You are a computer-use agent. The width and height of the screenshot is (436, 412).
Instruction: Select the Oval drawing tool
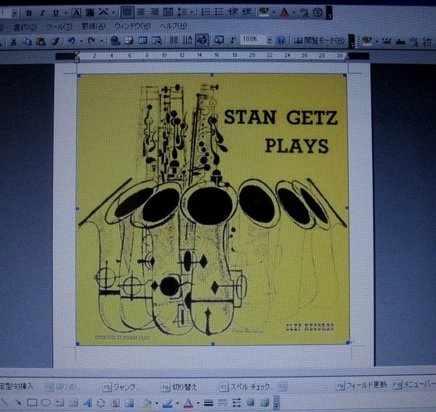coord(45,402)
